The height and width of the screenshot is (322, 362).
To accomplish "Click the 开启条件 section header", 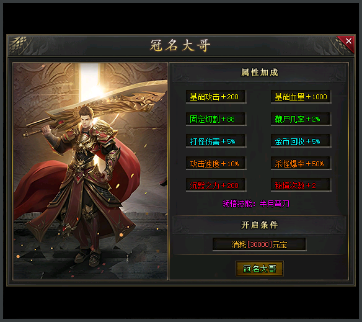I will [260, 225].
